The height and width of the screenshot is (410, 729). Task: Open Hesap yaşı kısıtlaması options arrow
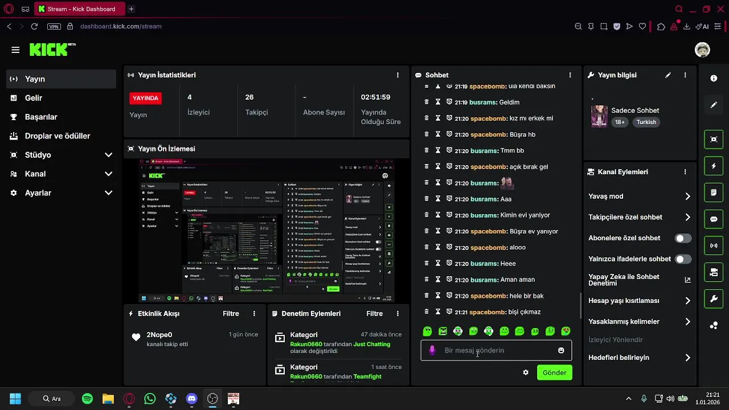point(687,301)
